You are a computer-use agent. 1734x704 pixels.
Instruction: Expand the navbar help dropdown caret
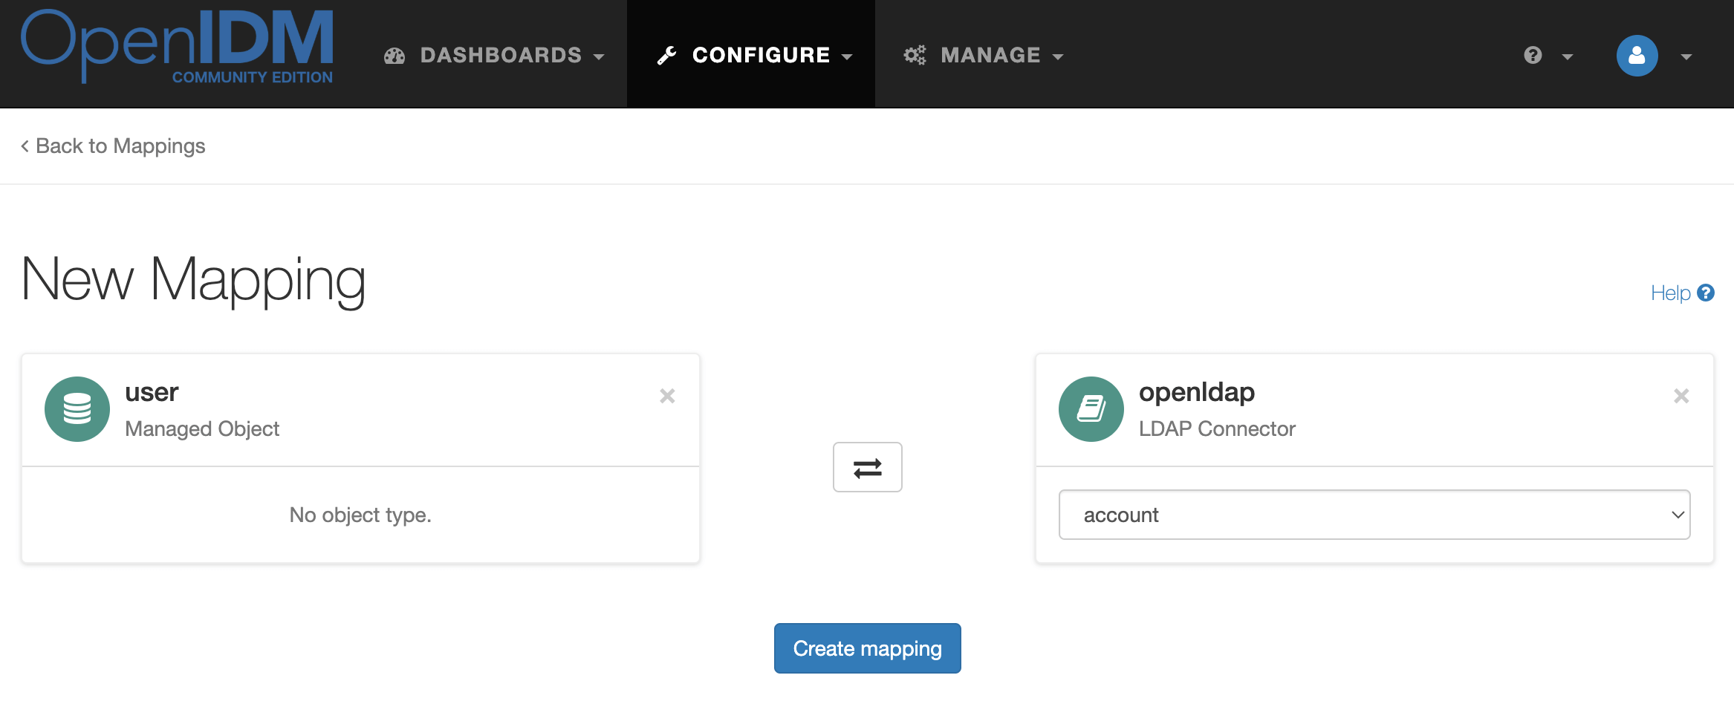pos(1568,56)
